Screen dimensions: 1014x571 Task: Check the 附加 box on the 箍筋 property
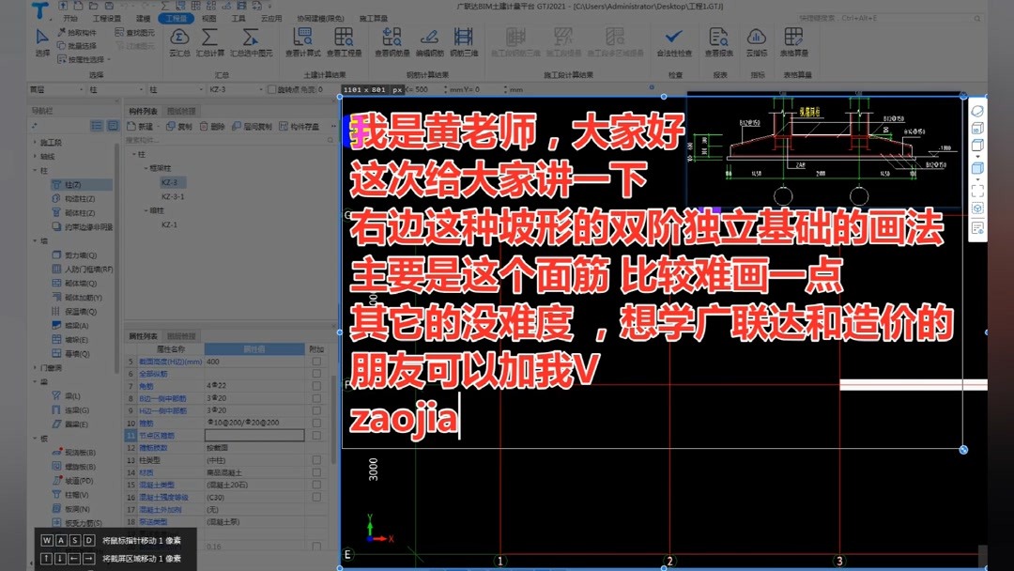click(x=316, y=424)
